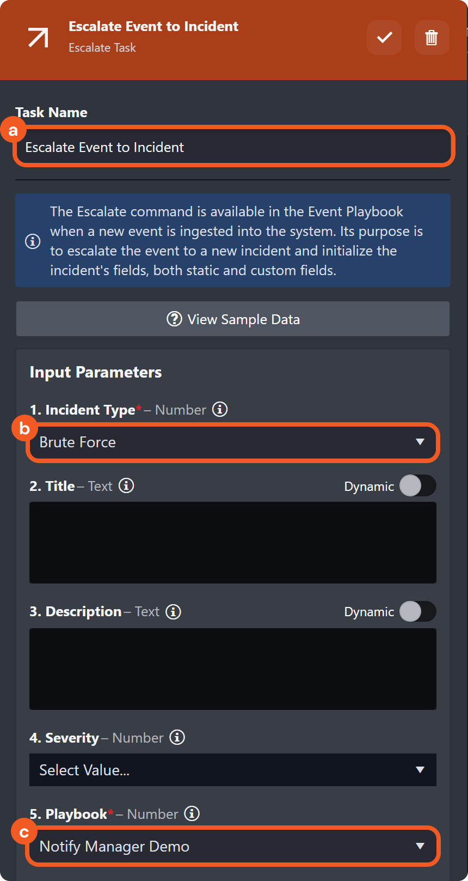Click inside the Description text area
Viewport: 468px width, 881px height.
pos(232,669)
